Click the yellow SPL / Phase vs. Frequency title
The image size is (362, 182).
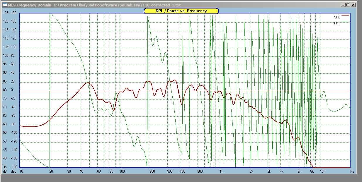[x=181, y=11]
